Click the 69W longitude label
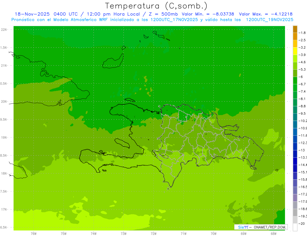This screenshot has height=237, width=307. tap(243, 233)
